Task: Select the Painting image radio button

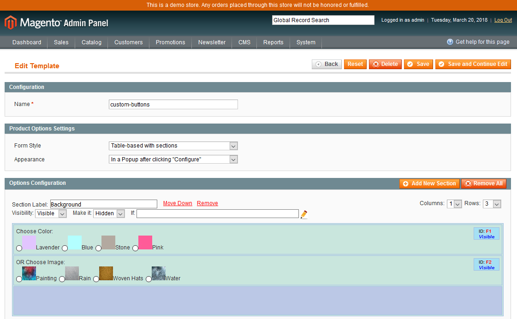Action: click(x=19, y=279)
